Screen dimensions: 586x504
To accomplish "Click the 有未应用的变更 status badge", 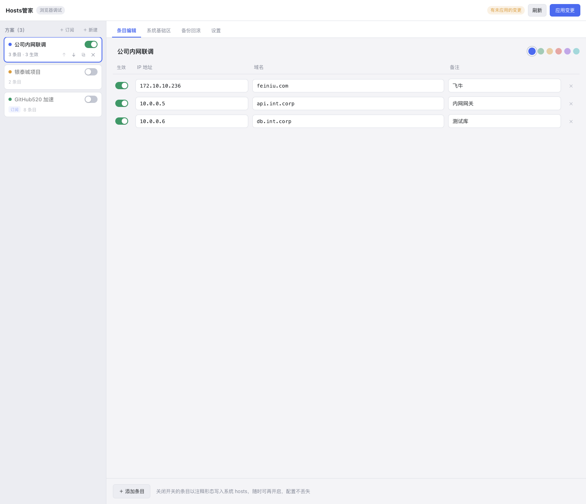I will (506, 10).
